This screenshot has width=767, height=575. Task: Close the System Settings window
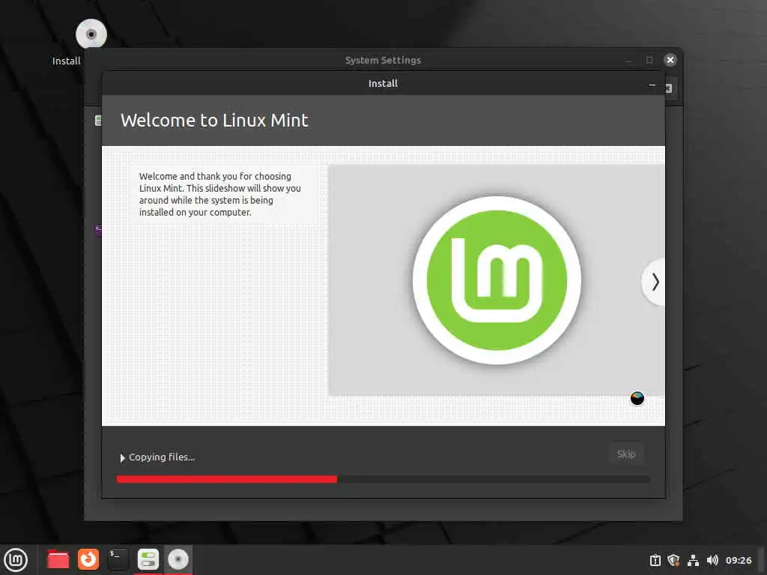(670, 60)
